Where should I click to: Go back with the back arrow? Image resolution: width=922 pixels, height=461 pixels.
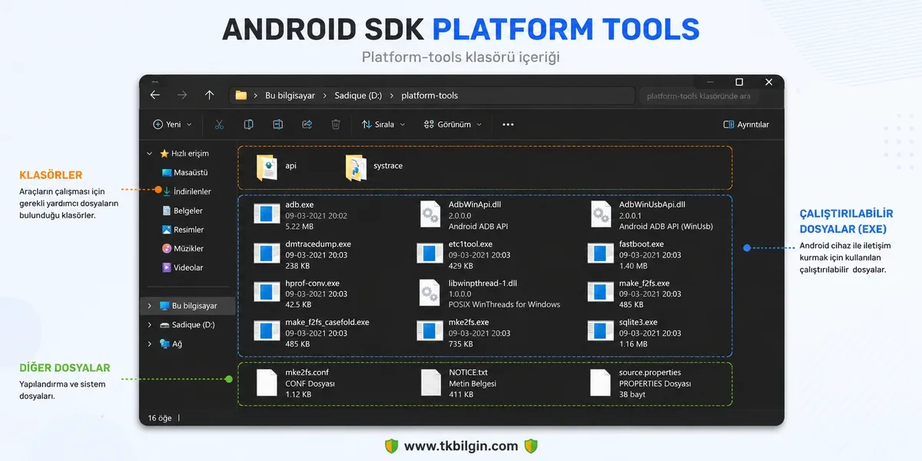(155, 95)
